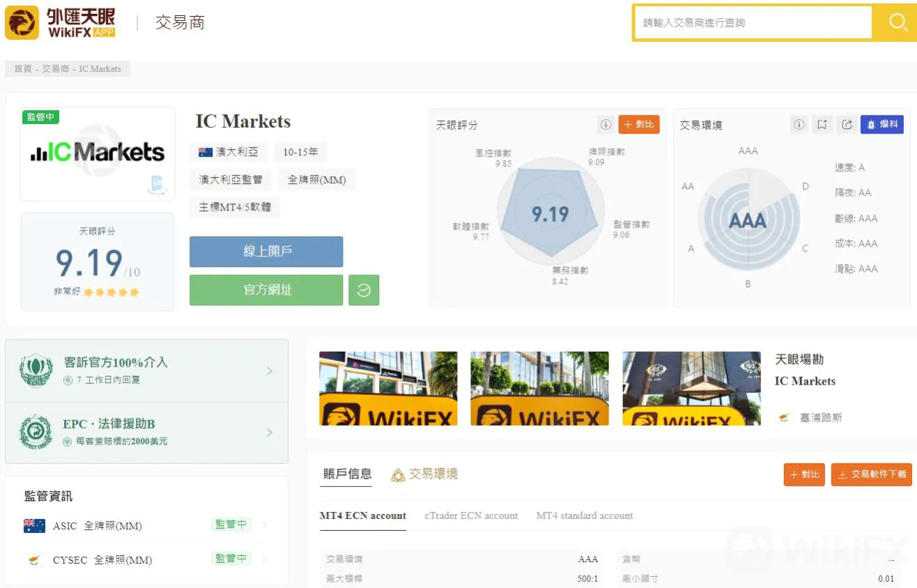Open the info icon in 交易環境 panel
Screen dimensions: 917x588
[799, 125]
